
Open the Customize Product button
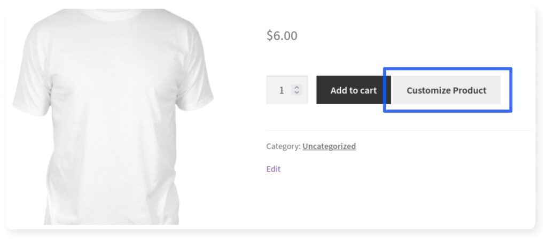click(447, 90)
